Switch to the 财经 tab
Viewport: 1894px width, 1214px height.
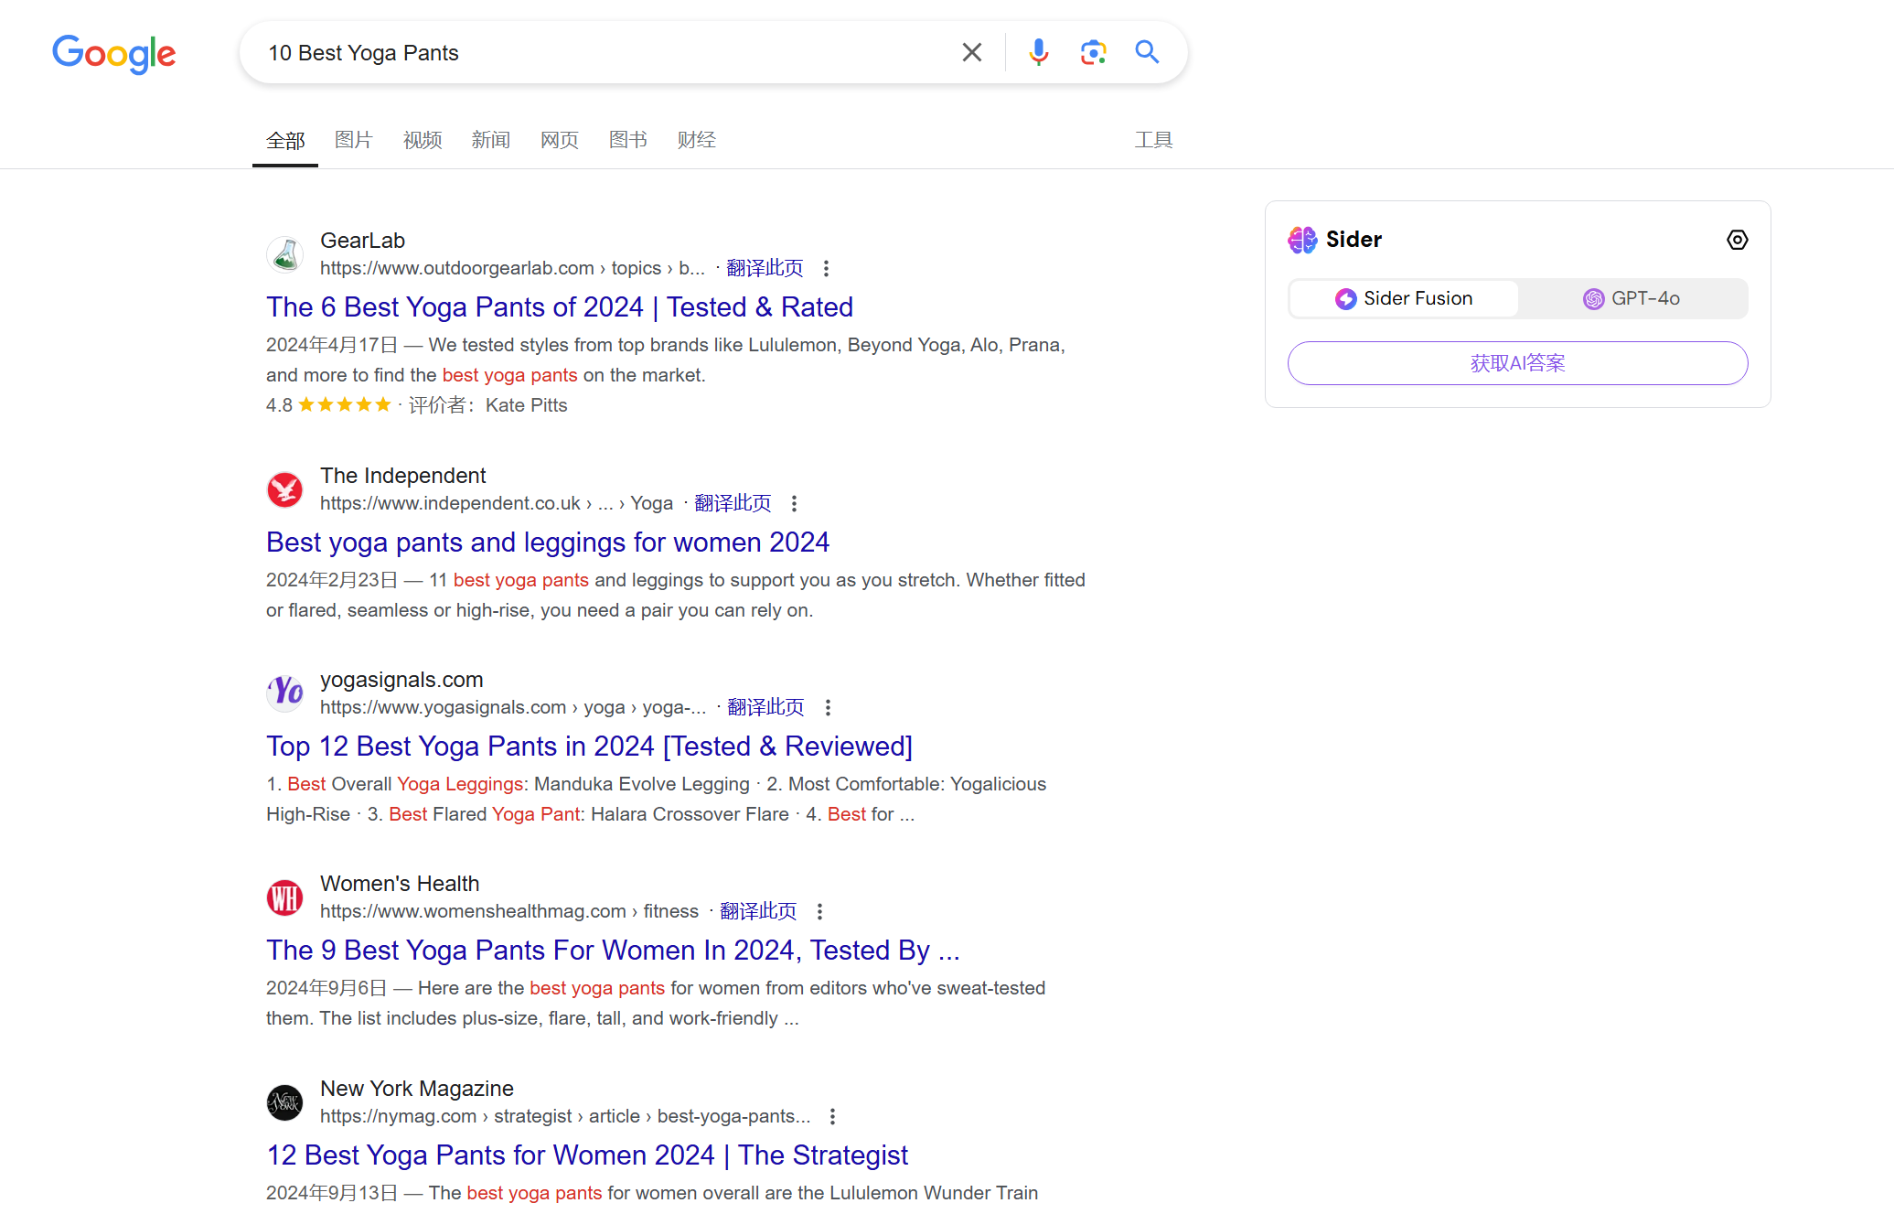pyautogui.click(x=697, y=140)
